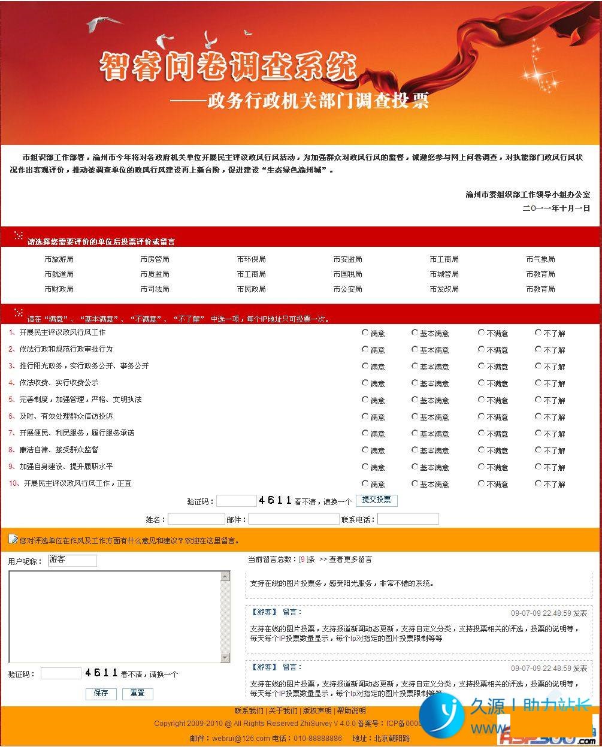
Task: Click the 保存 button under comment box
Action: pos(101,693)
